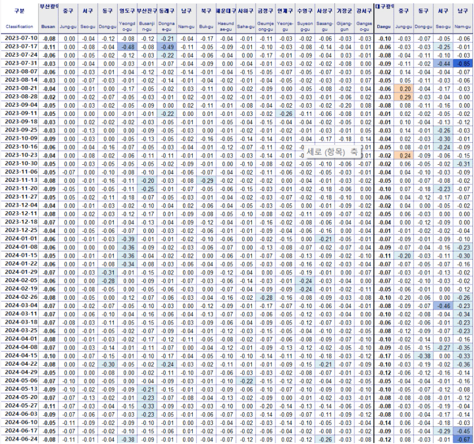The image size is (474, 444).
Task: Select the -0.28 Geumjeong-gu cell for 2024-02-26
Action: [x=265, y=297]
